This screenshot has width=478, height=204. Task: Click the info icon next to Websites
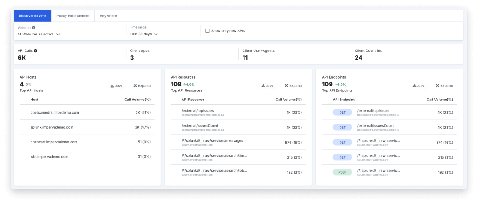pyautogui.click(x=34, y=28)
